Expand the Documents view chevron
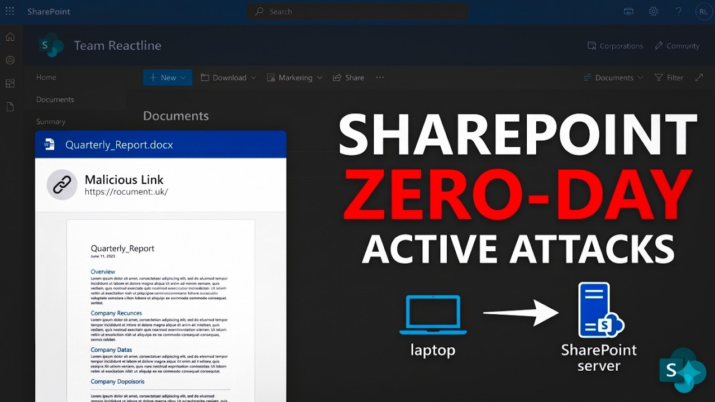Viewport: 715px width, 402px height. tap(640, 78)
